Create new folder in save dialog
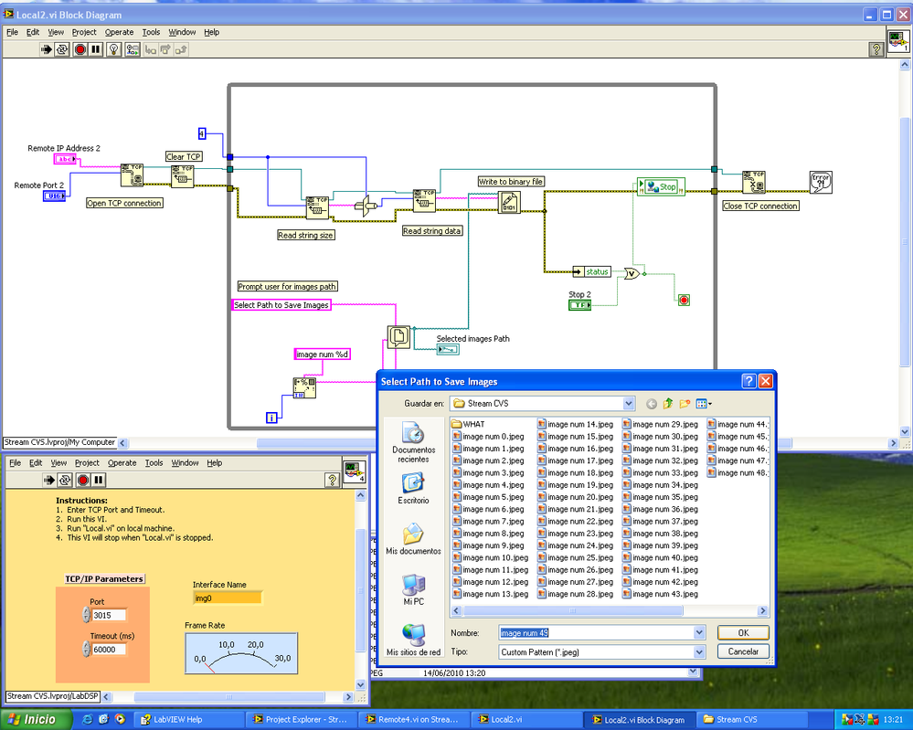 point(685,403)
